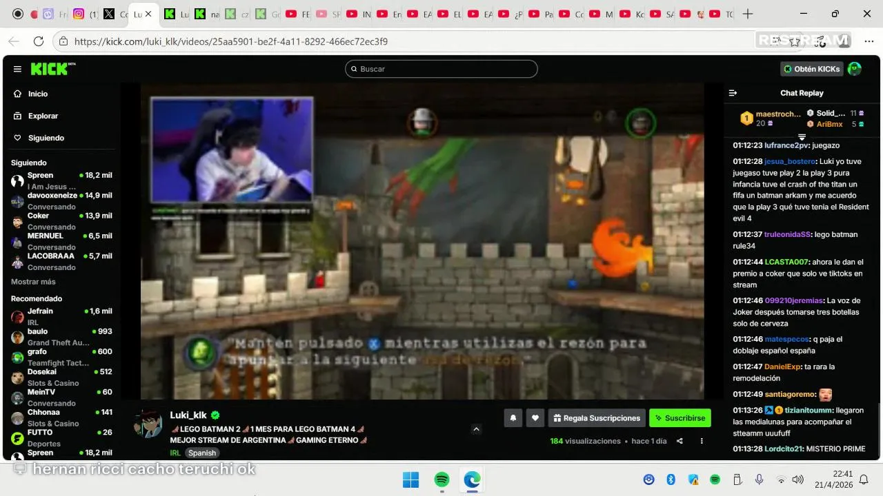Image resolution: width=883 pixels, height=496 pixels.
Task: Open recommended channel Dosekai
Action: coord(61,377)
